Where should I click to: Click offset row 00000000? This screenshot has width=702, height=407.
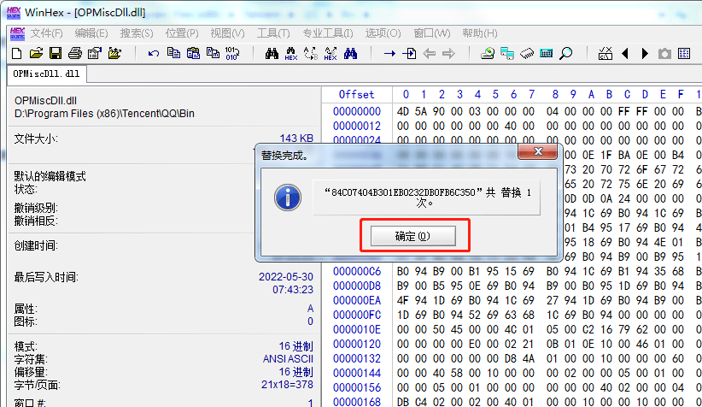(x=357, y=111)
